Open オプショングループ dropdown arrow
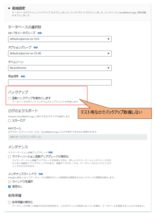Viewport: 155px width, 213px height. (x=108, y=54)
